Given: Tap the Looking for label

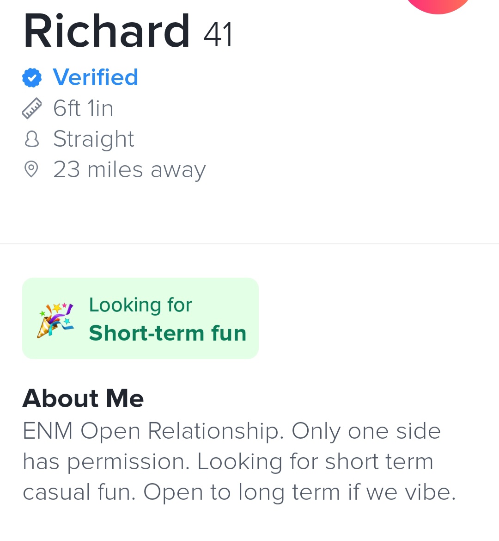Looking at the screenshot, I should point(140,305).
